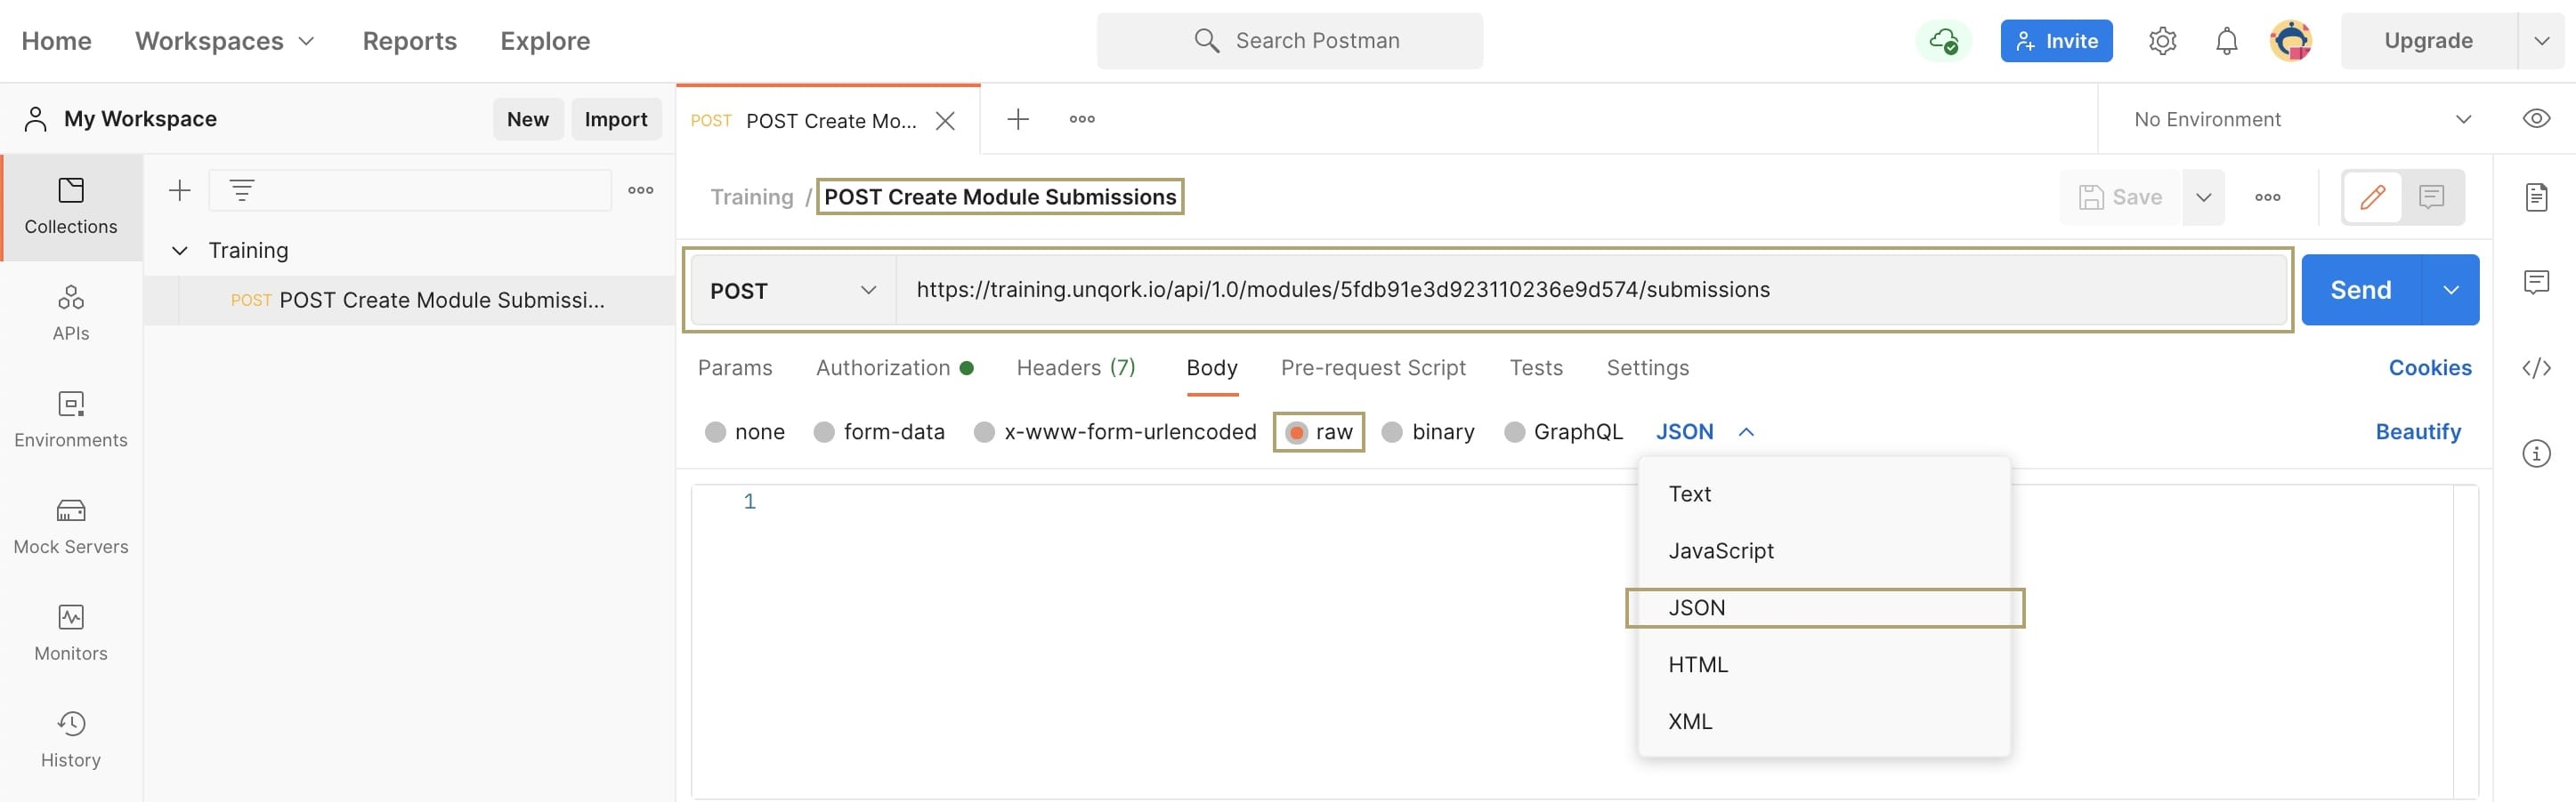Switch to build mode pencil icon

[x=2373, y=196]
